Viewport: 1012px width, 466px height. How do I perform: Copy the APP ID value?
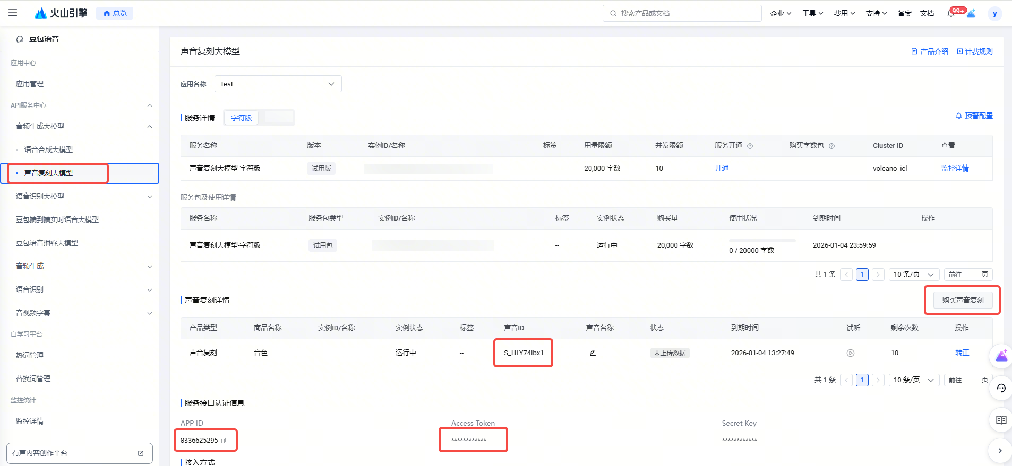224,441
